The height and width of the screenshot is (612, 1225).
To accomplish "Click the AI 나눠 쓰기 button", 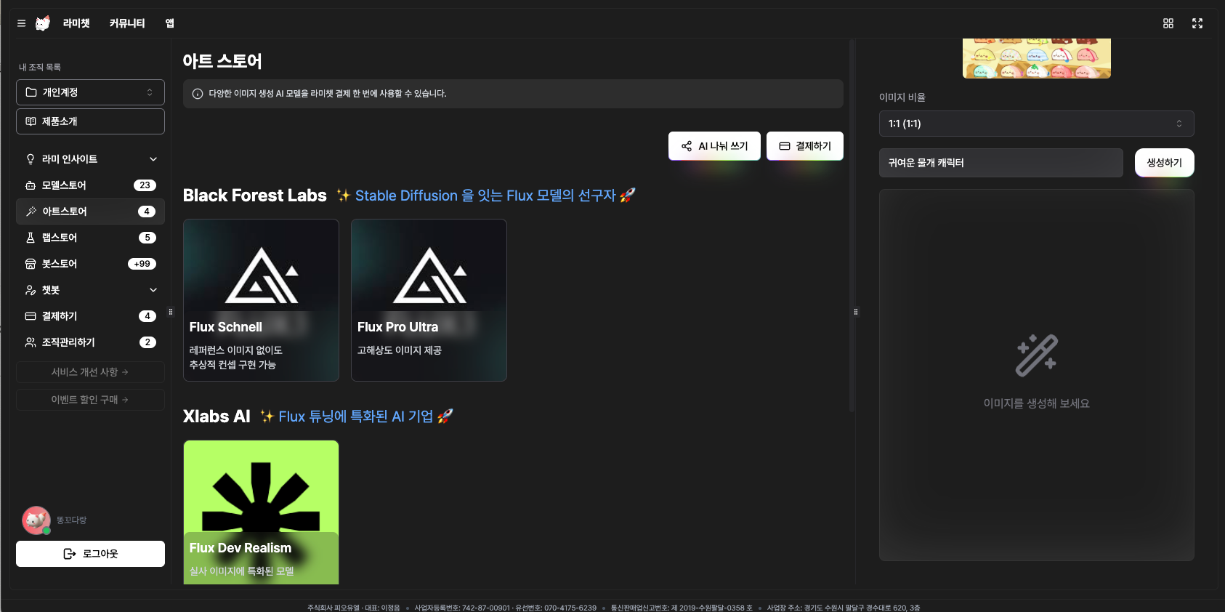I will (714, 146).
